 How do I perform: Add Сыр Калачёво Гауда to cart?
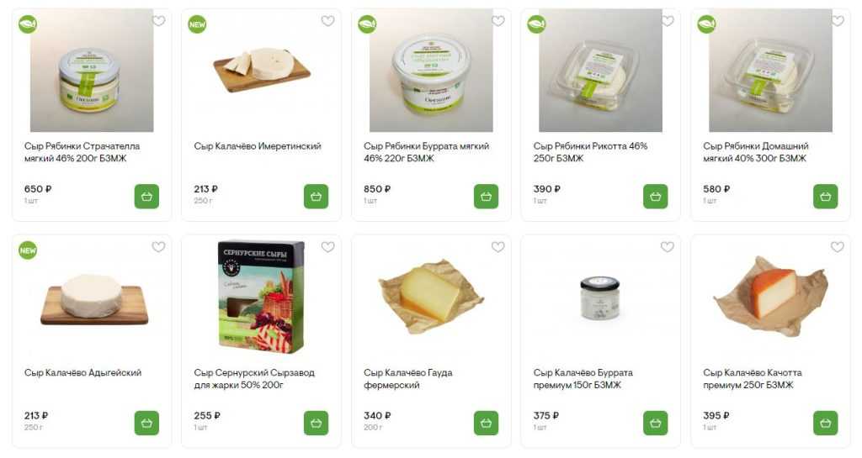click(486, 423)
